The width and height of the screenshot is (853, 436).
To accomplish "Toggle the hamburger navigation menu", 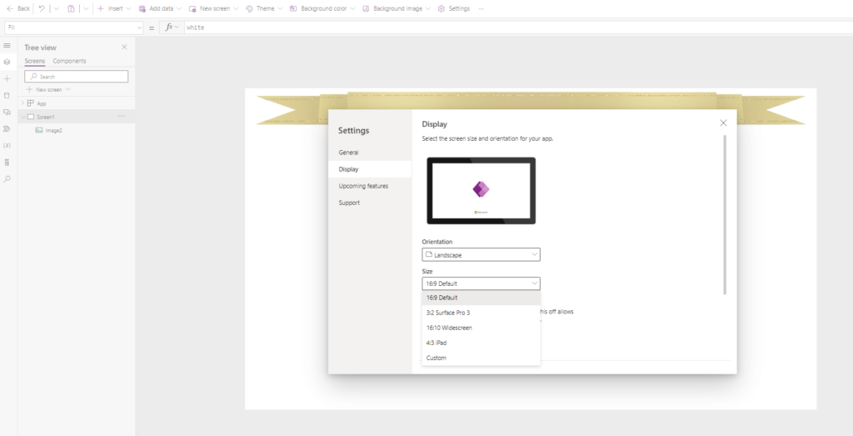I will pyautogui.click(x=7, y=46).
